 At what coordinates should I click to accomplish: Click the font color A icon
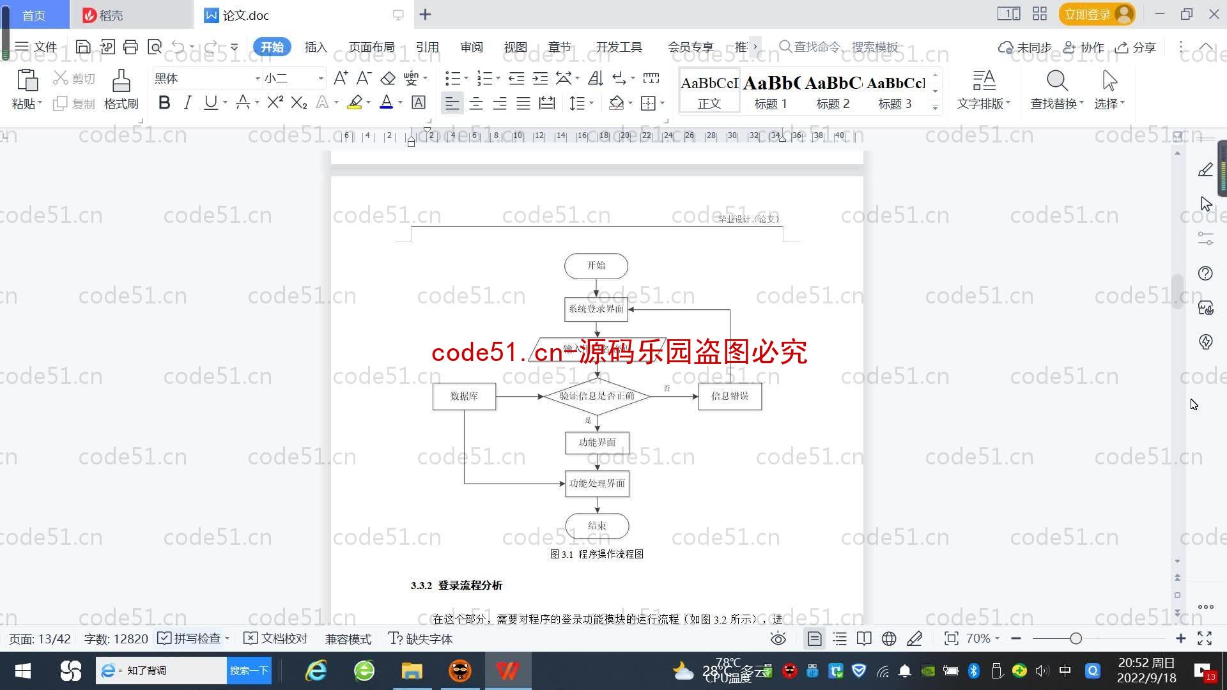pos(386,103)
